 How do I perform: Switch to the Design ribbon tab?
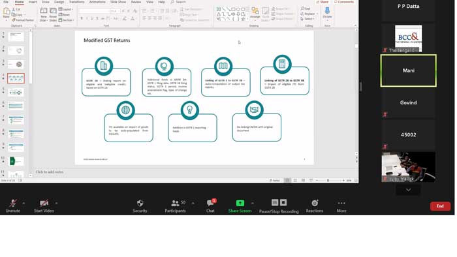[x=59, y=2]
